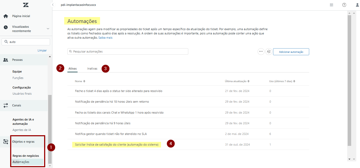Image resolution: width=360 pixels, height=168 pixels.
Task: Click the alphabetical sort AZ icon
Action: click(x=269, y=52)
